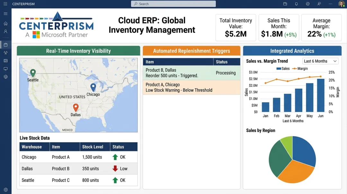Go to Home in the sidebar

5,23
